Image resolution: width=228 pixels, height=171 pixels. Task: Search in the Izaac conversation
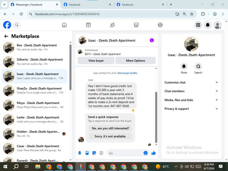pyautogui.click(x=198, y=67)
